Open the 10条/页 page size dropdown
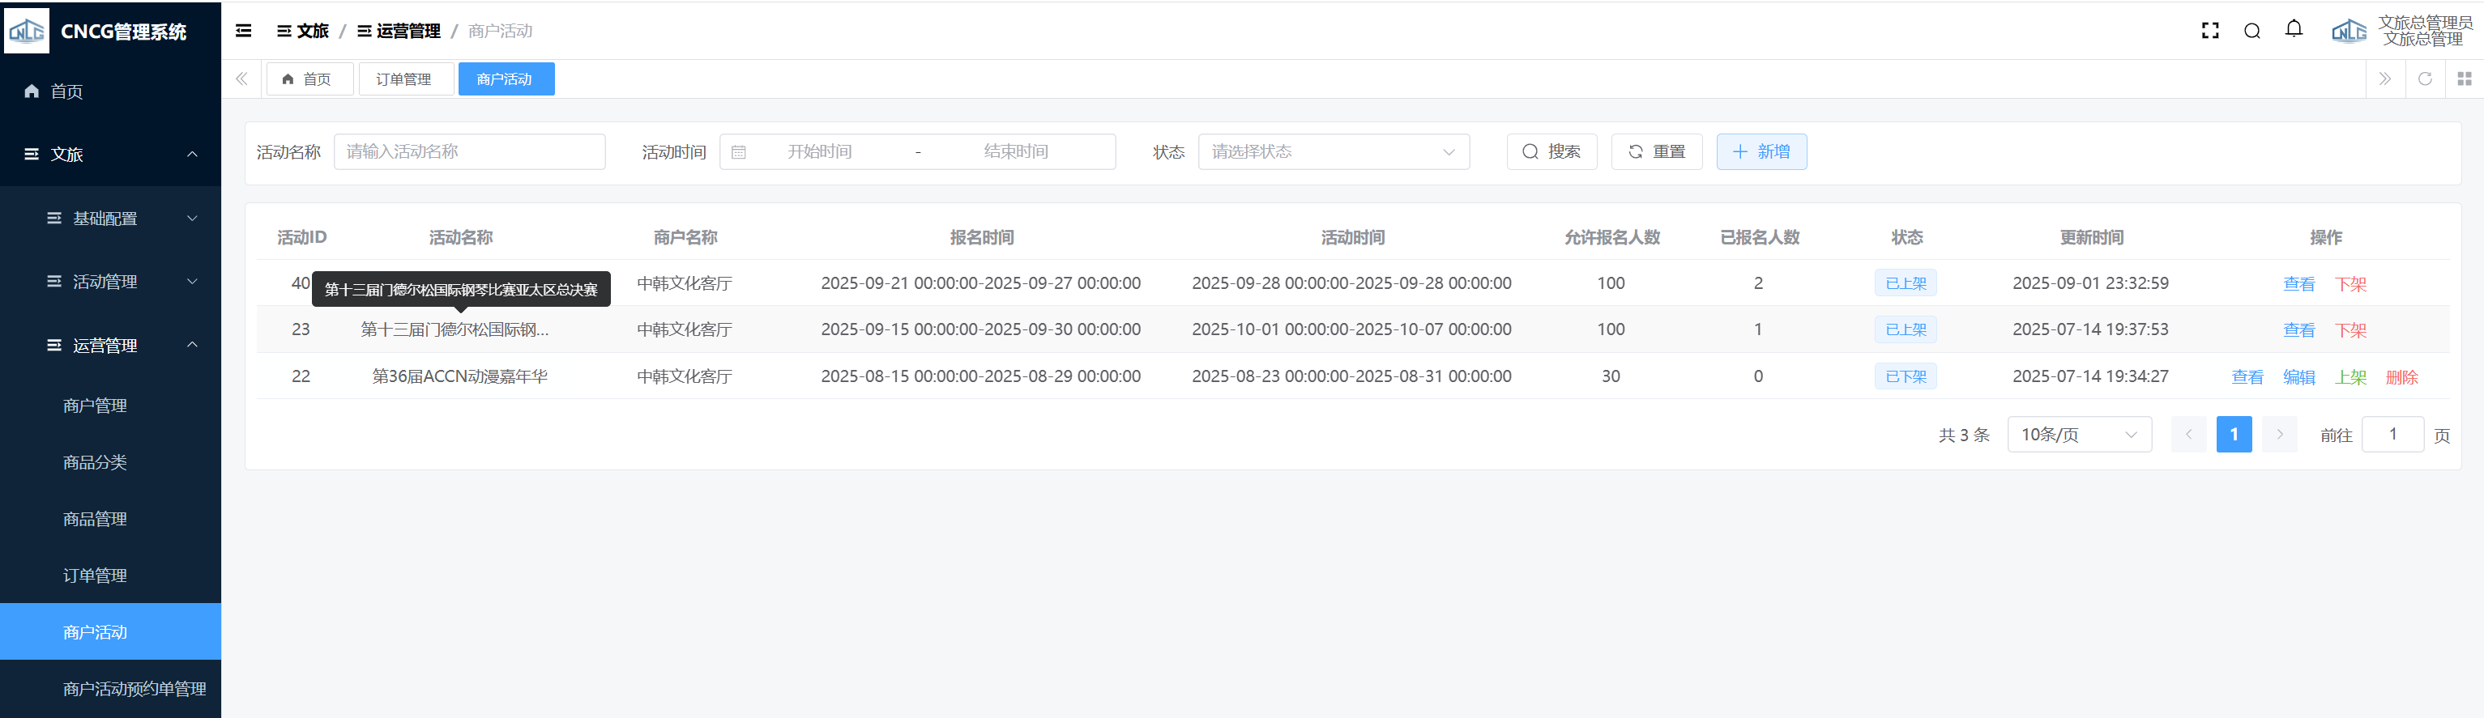 click(2078, 435)
